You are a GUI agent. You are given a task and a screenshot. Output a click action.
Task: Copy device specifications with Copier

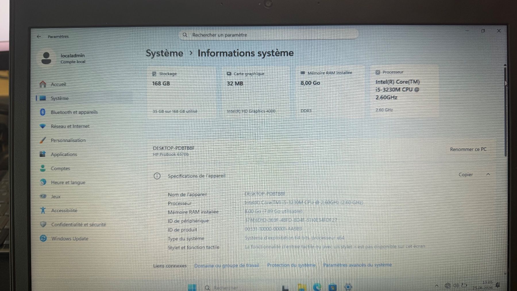466,175
